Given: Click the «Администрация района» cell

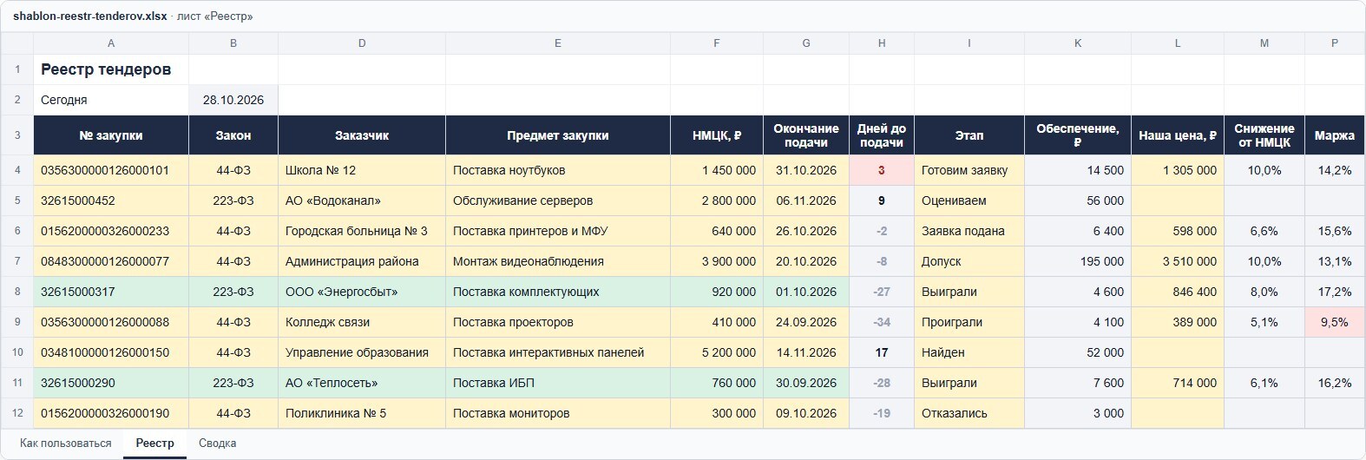Looking at the screenshot, I should pos(362,261).
